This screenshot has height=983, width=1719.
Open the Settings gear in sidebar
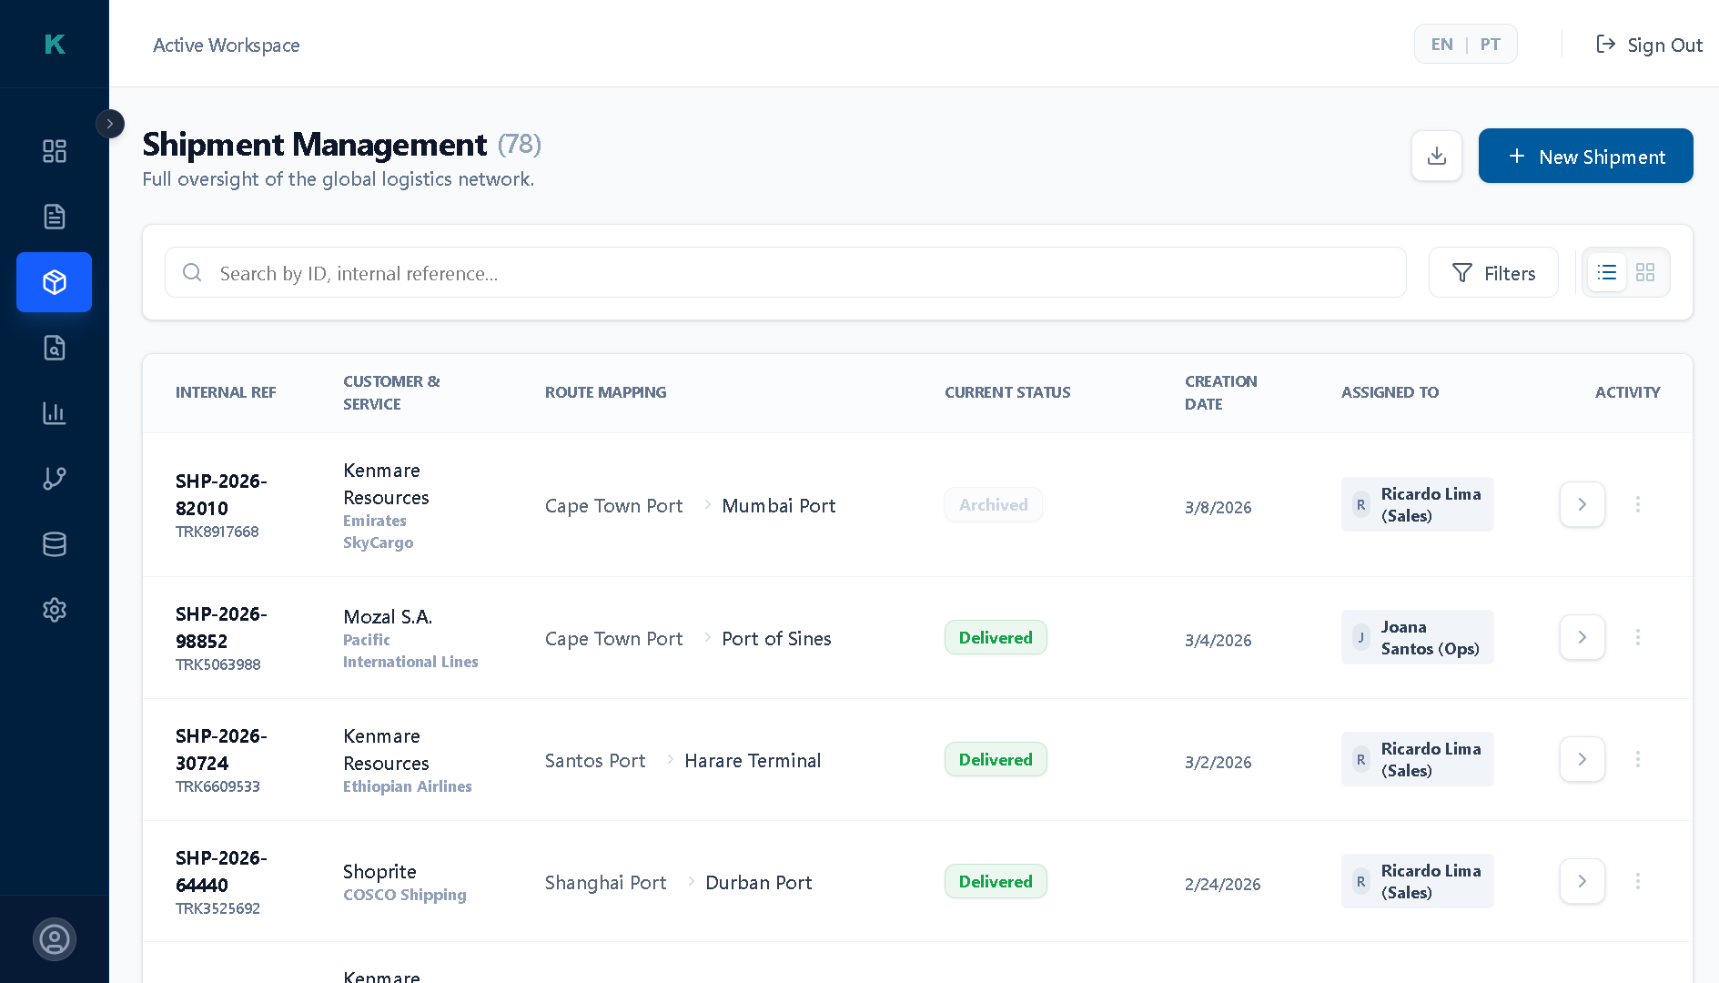[x=54, y=610]
